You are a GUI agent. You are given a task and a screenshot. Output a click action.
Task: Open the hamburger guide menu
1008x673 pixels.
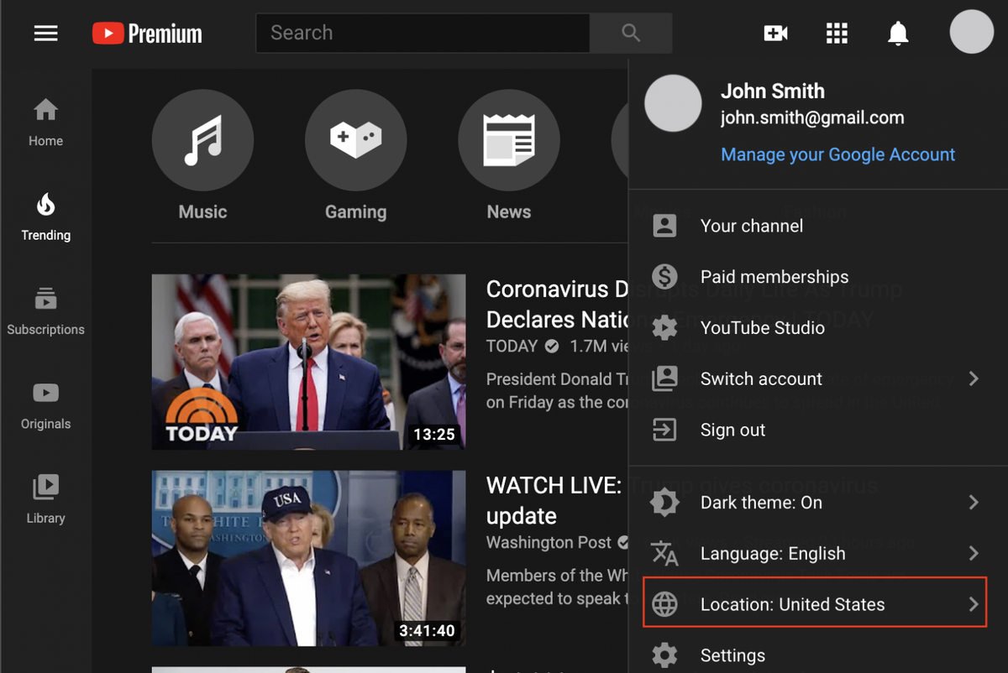click(x=45, y=34)
